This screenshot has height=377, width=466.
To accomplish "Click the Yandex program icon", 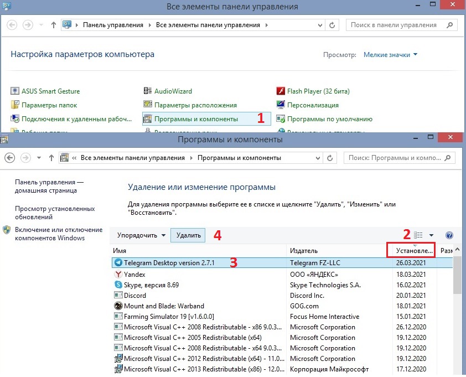I will click(x=118, y=274).
